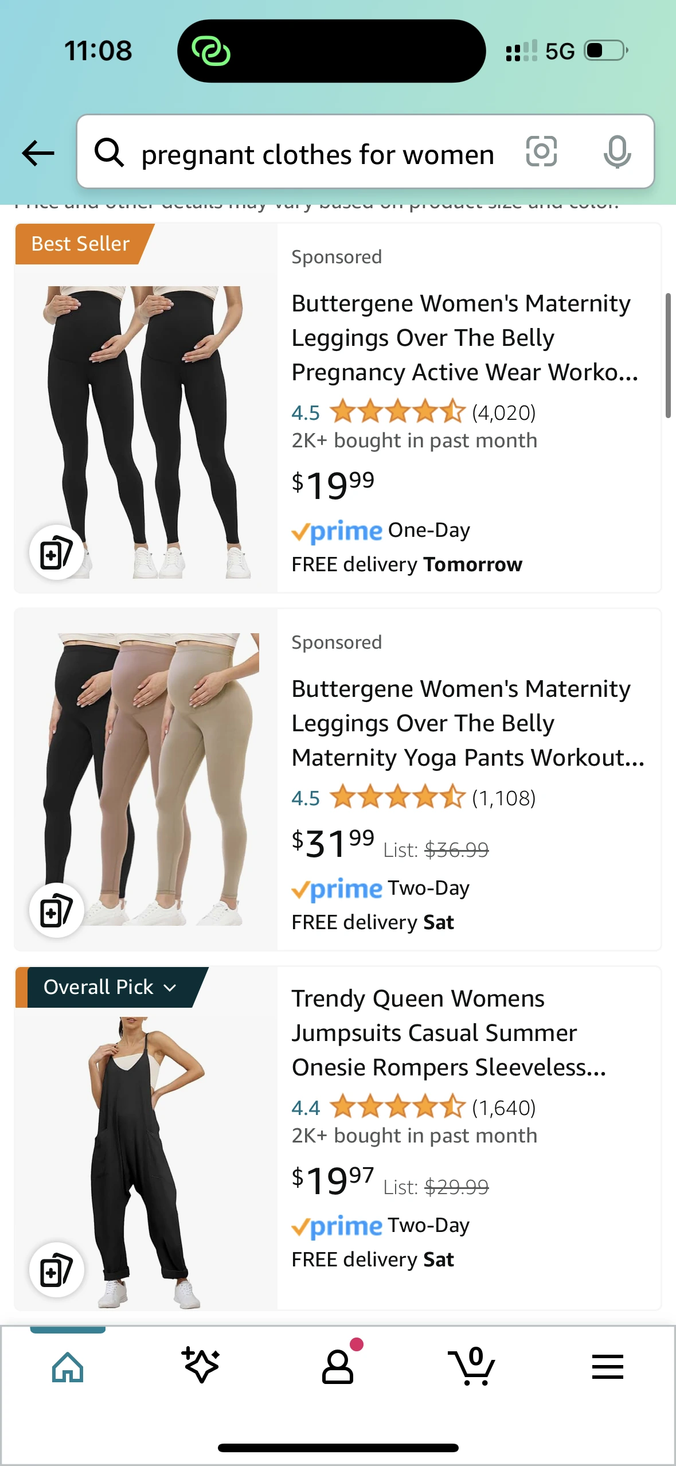Tap view-similar icon on jumpsuit image
The height and width of the screenshot is (1466, 676).
click(x=56, y=1270)
